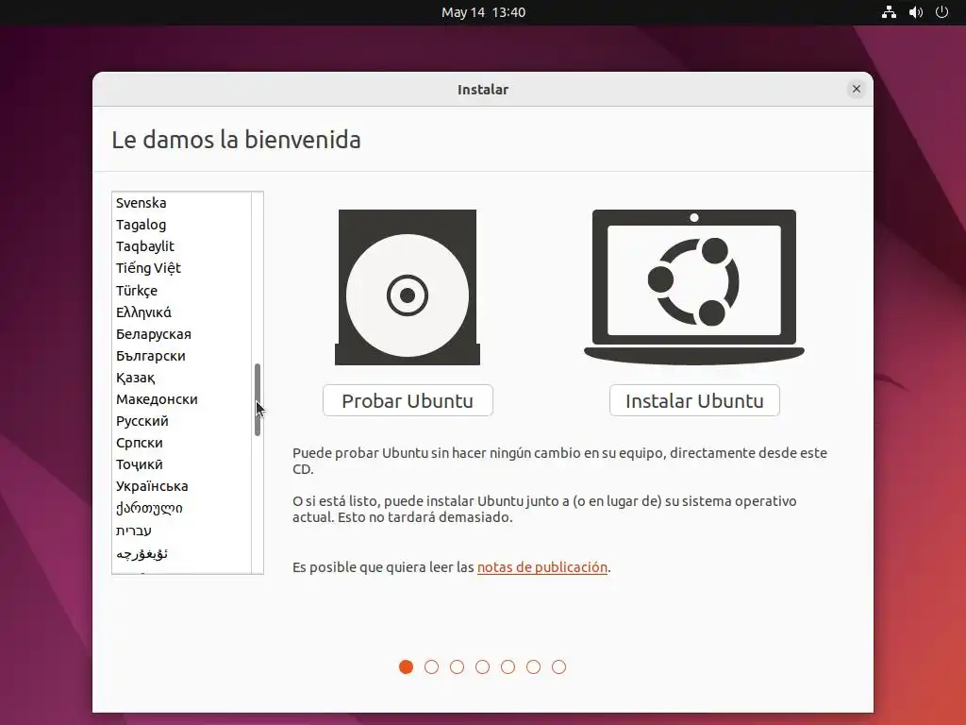The width and height of the screenshot is (966, 725).
Task: Click the language list scrollbar handle
Action: [258, 399]
